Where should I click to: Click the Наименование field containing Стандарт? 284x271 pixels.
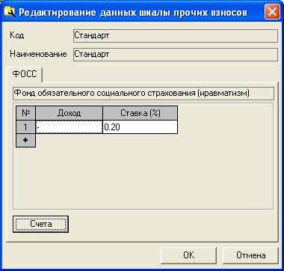click(x=176, y=55)
